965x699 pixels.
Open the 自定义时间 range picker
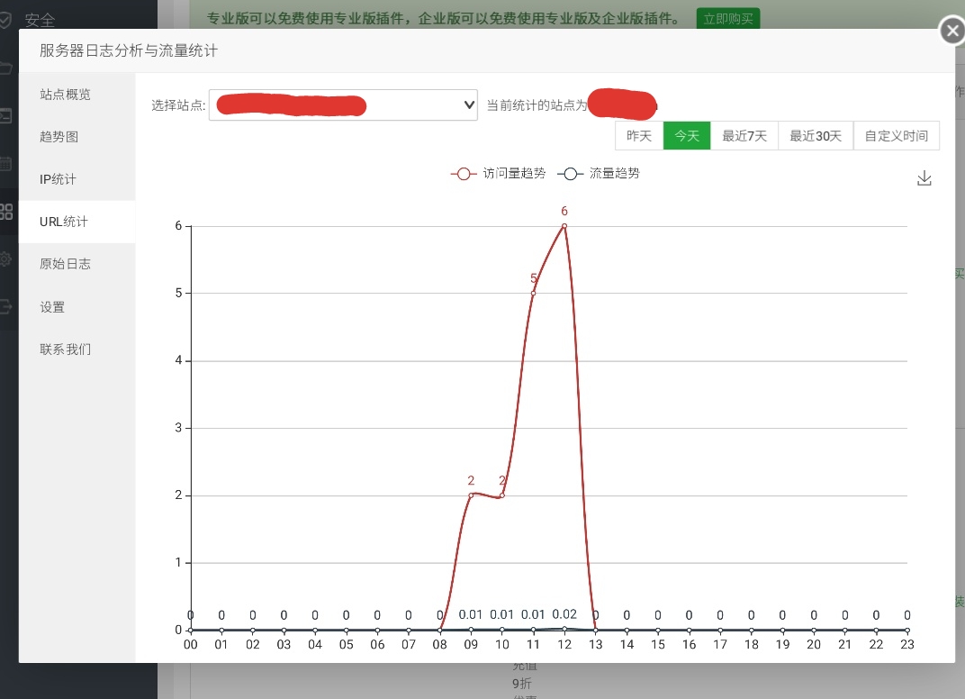click(896, 135)
